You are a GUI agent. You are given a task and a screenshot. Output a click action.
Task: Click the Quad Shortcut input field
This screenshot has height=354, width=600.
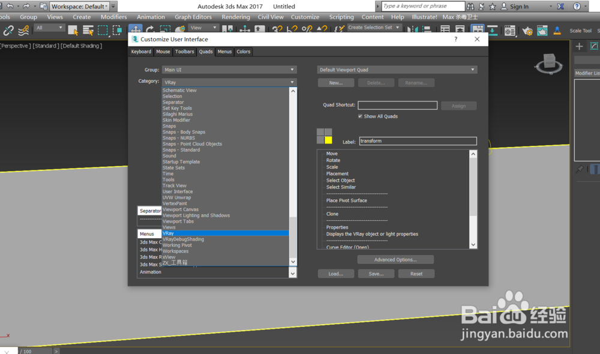click(398, 105)
